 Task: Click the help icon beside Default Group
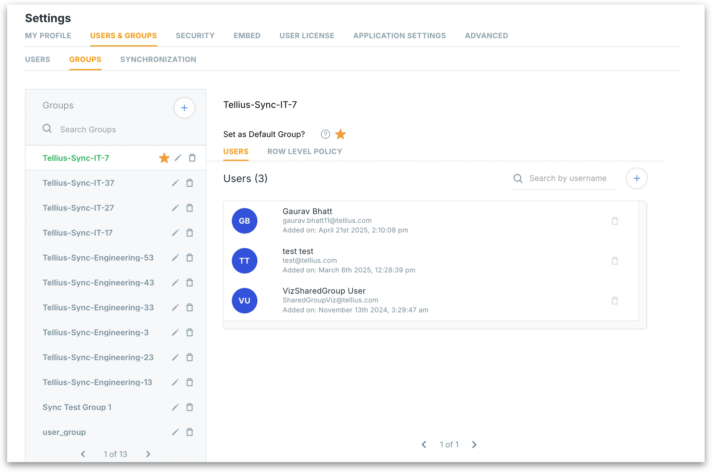325,134
